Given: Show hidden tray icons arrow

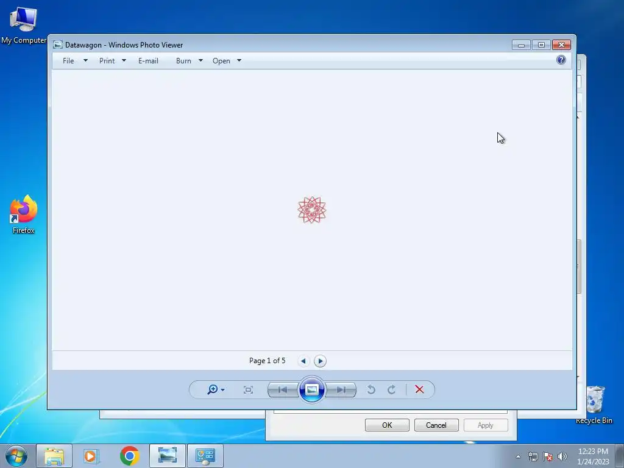Looking at the screenshot, I should click(x=518, y=456).
